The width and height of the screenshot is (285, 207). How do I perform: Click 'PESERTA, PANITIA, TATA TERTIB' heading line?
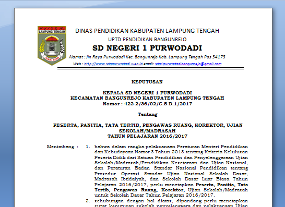click(x=148, y=125)
